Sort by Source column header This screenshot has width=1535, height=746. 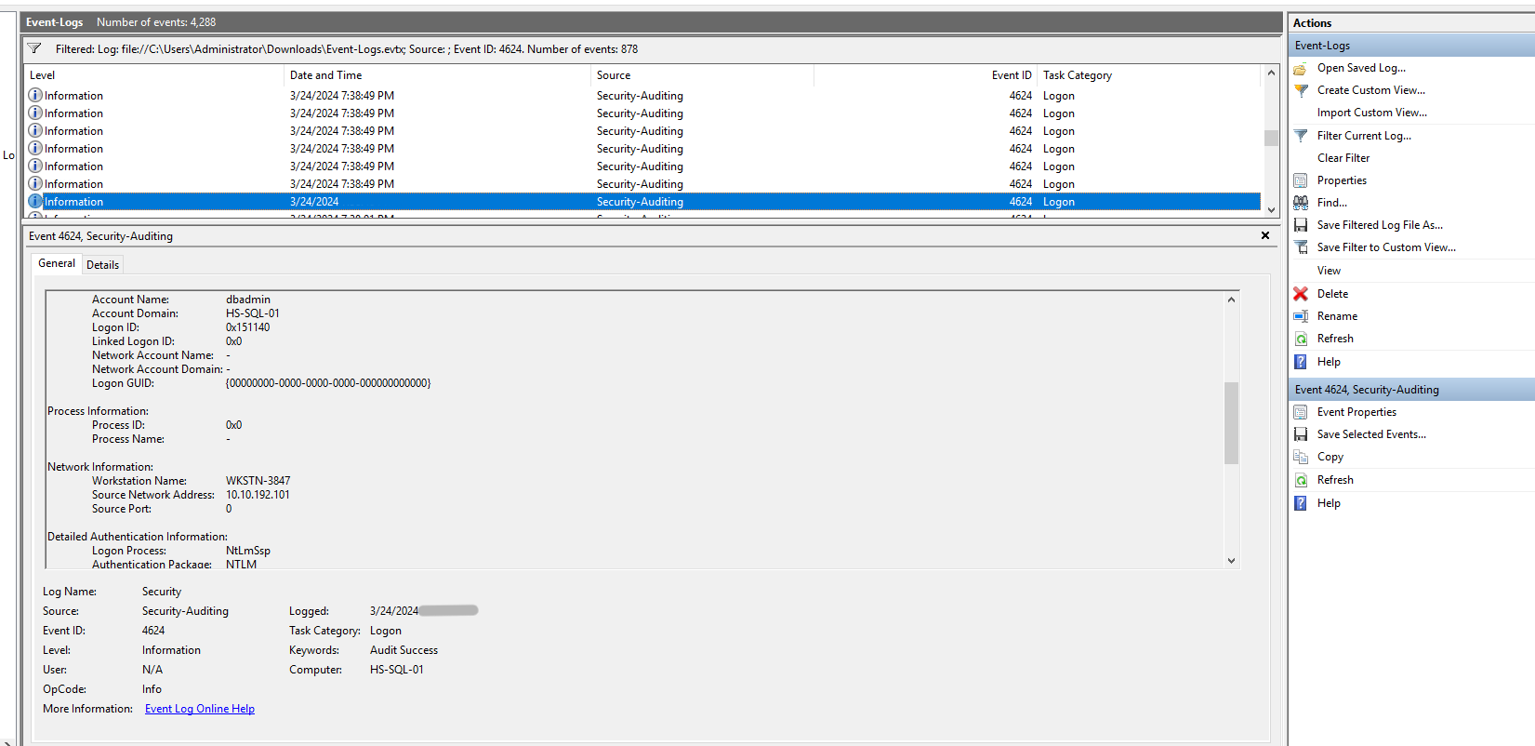(702, 75)
